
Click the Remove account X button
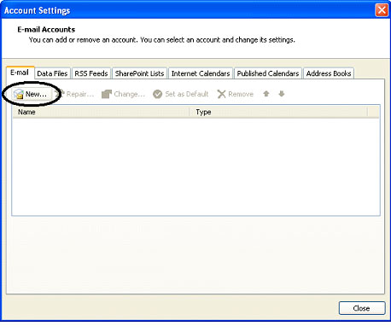tap(236, 94)
